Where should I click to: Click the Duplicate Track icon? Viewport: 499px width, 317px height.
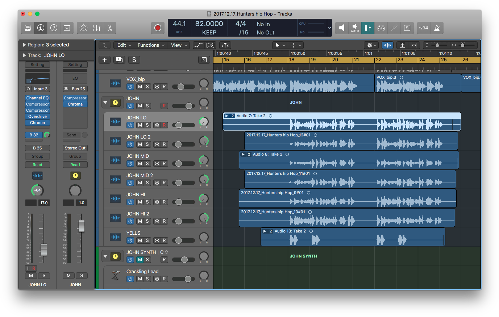point(119,60)
